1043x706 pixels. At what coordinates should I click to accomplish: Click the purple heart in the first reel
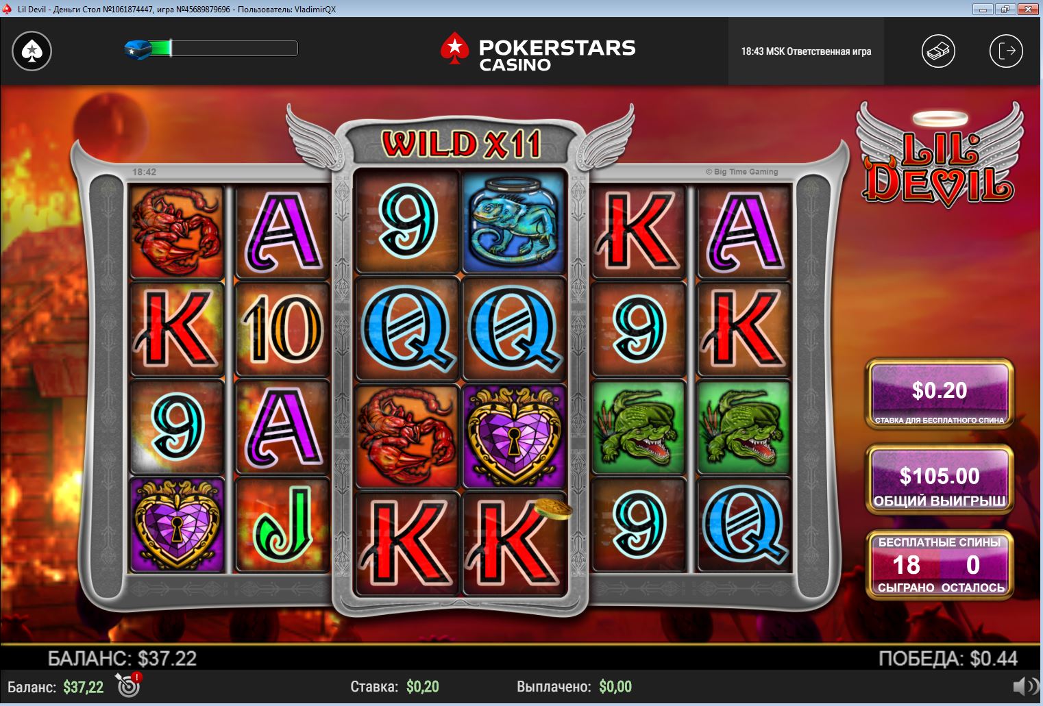point(177,525)
